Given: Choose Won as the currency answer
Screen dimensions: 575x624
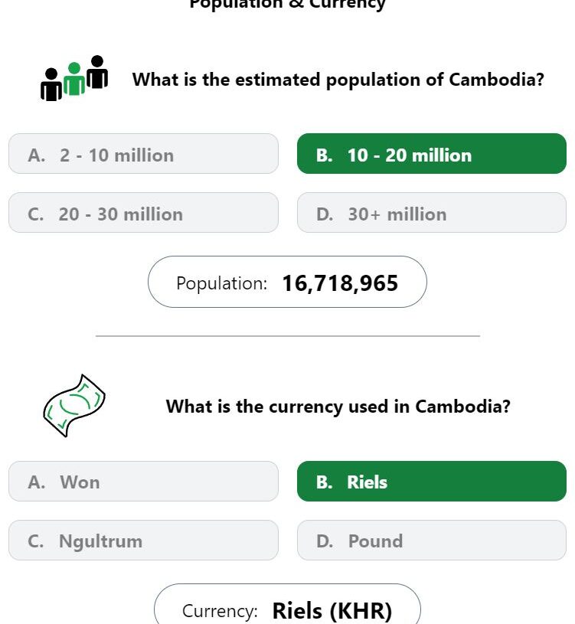Looking at the screenshot, I should point(143,481).
